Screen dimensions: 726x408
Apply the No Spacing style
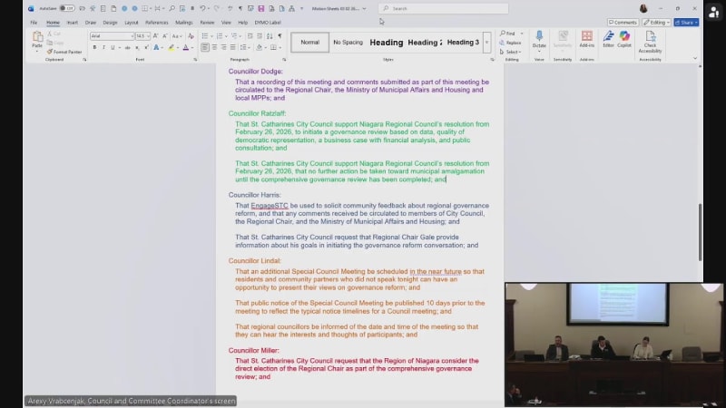[348, 42]
